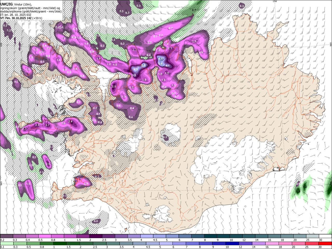
Task: Click the crimson 25 swatch in lower legend
Action: (312, 244)
